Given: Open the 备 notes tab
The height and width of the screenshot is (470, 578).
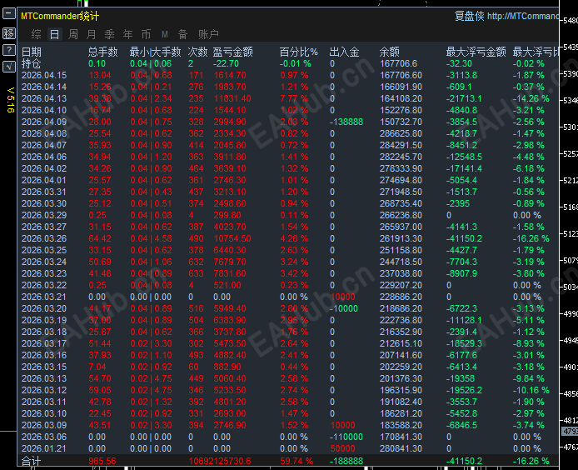Looking at the screenshot, I should point(183,34).
